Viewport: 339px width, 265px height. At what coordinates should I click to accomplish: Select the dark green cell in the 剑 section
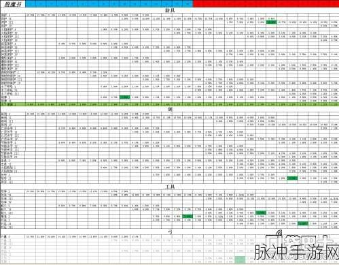click(x=292, y=178)
